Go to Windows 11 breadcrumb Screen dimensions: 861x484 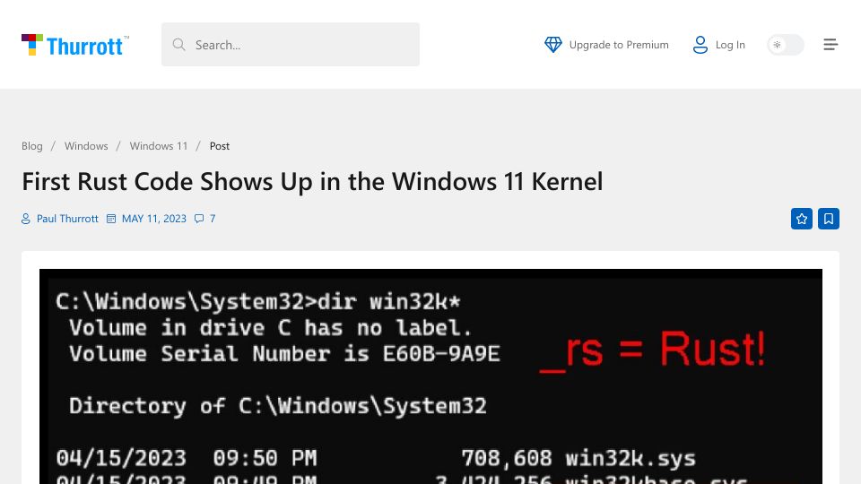click(159, 146)
